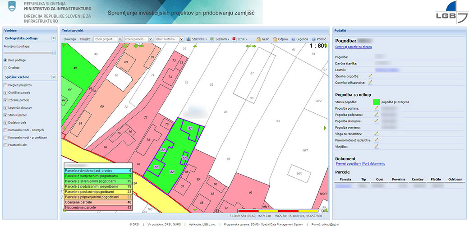
Task: Open the Legenda help icon
Action: pos(294,39)
